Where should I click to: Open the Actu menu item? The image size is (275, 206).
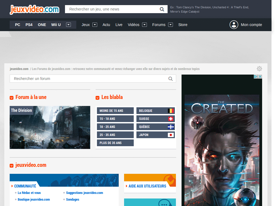[106, 25]
